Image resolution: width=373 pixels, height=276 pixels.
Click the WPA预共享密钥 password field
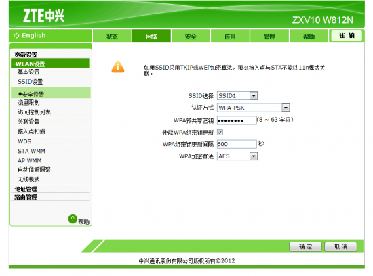point(237,120)
